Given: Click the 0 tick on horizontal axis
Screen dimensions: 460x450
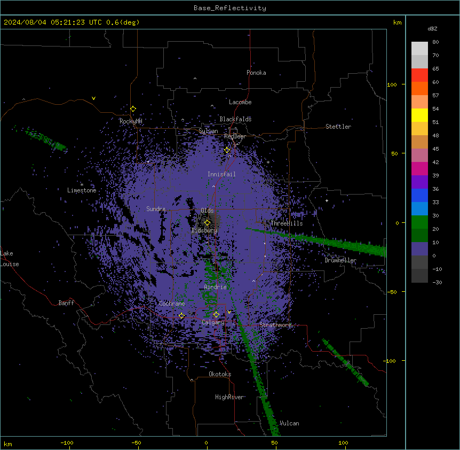Looking at the screenshot, I should click(206, 443).
